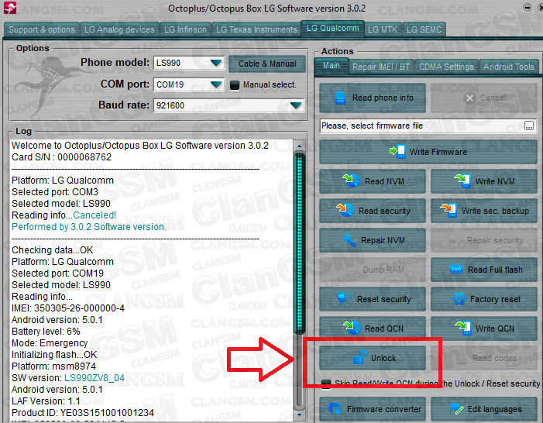Click the Read QCN icon
This screenshot has width=543, height=423.
352,328
